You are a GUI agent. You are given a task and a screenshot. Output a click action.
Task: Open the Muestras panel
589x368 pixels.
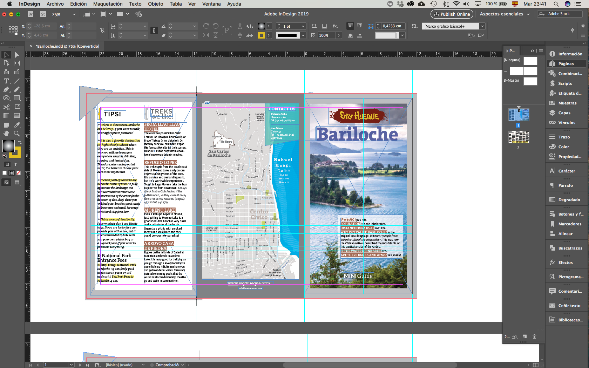click(567, 103)
